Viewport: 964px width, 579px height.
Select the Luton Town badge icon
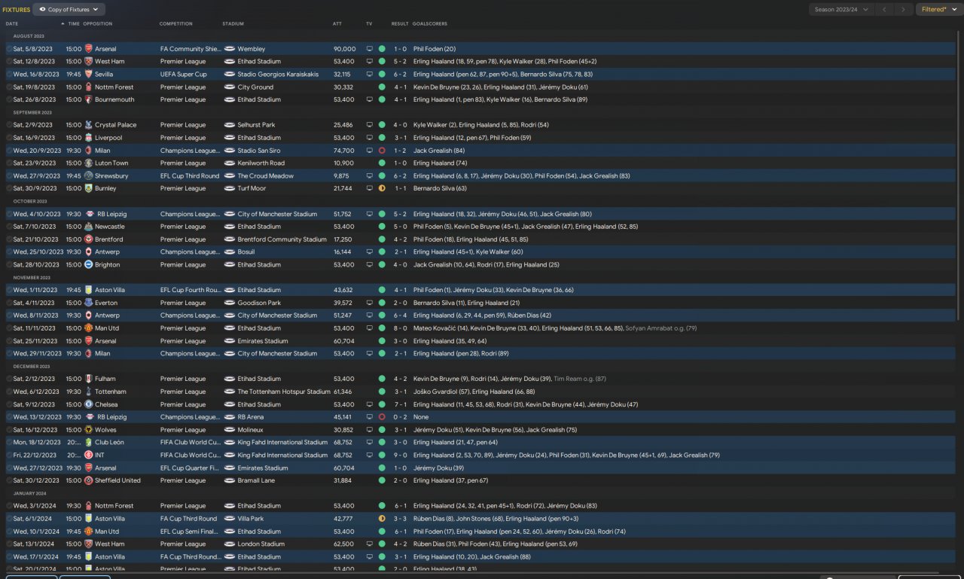pos(88,163)
